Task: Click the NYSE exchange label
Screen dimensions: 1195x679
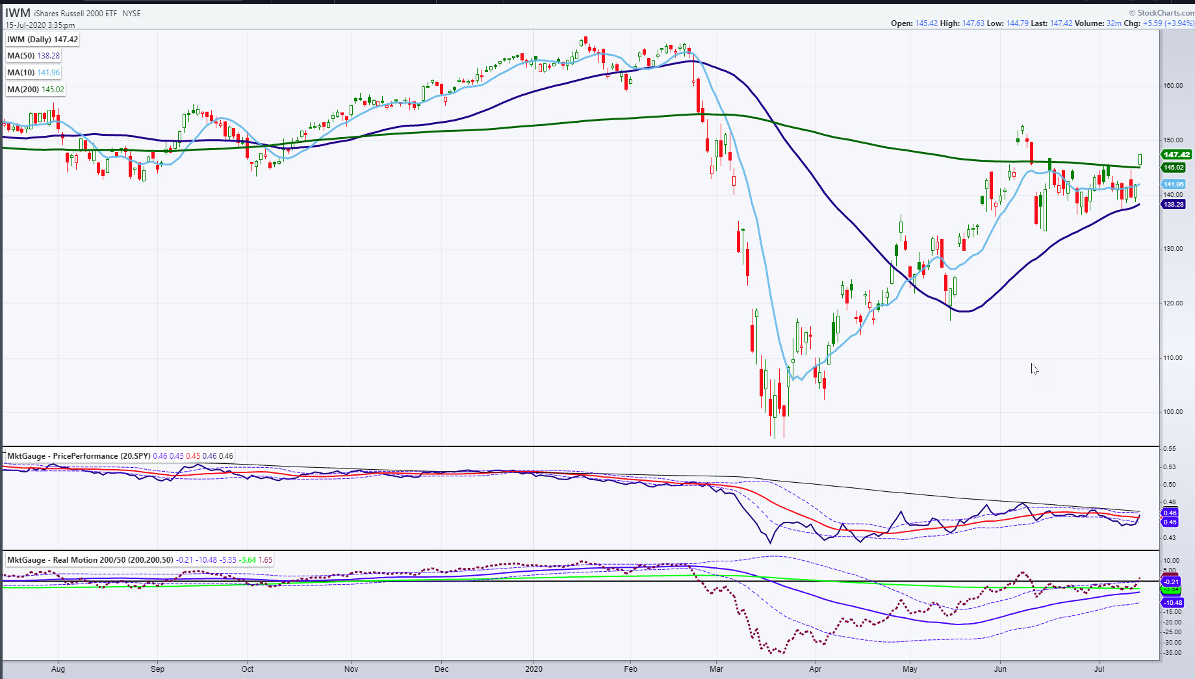Action: click(131, 14)
